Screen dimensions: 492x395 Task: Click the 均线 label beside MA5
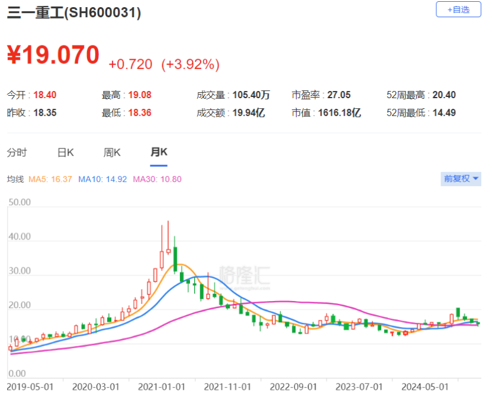click(15, 179)
